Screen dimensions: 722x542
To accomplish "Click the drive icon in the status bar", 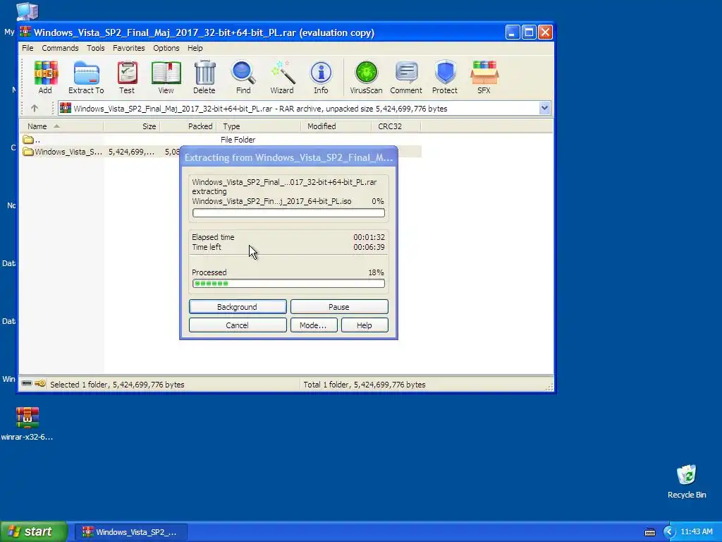I will coord(27,383).
